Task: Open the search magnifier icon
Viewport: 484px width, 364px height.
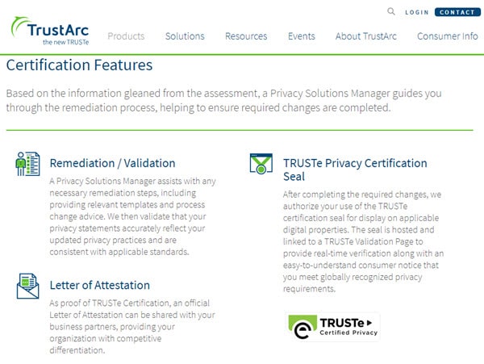Action: [391, 12]
